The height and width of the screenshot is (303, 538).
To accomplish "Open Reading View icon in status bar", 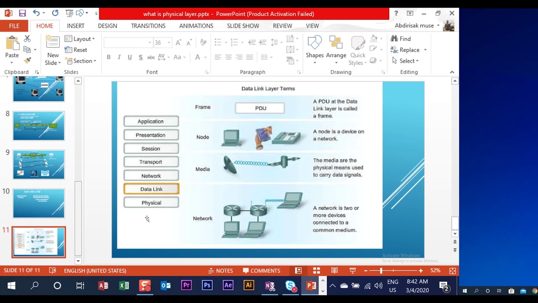I will click(x=335, y=271).
